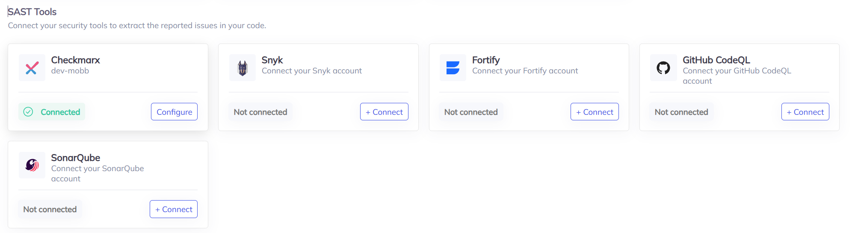Click the green Connected checkmark icon
Screen dimensions: 852x233
pyautogui.click(x=28, y=112)
